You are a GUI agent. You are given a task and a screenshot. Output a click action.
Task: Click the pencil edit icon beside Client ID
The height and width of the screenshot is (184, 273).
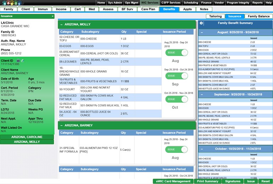pyautogui.click(x=22, y=61)
